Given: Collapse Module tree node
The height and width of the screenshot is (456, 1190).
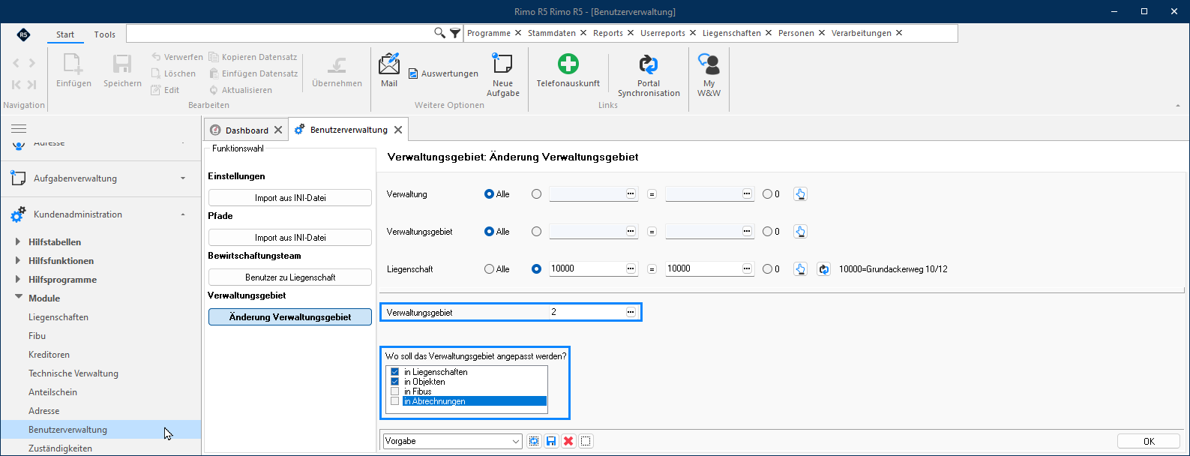Looking at the screenshot, I should (19, 298).
